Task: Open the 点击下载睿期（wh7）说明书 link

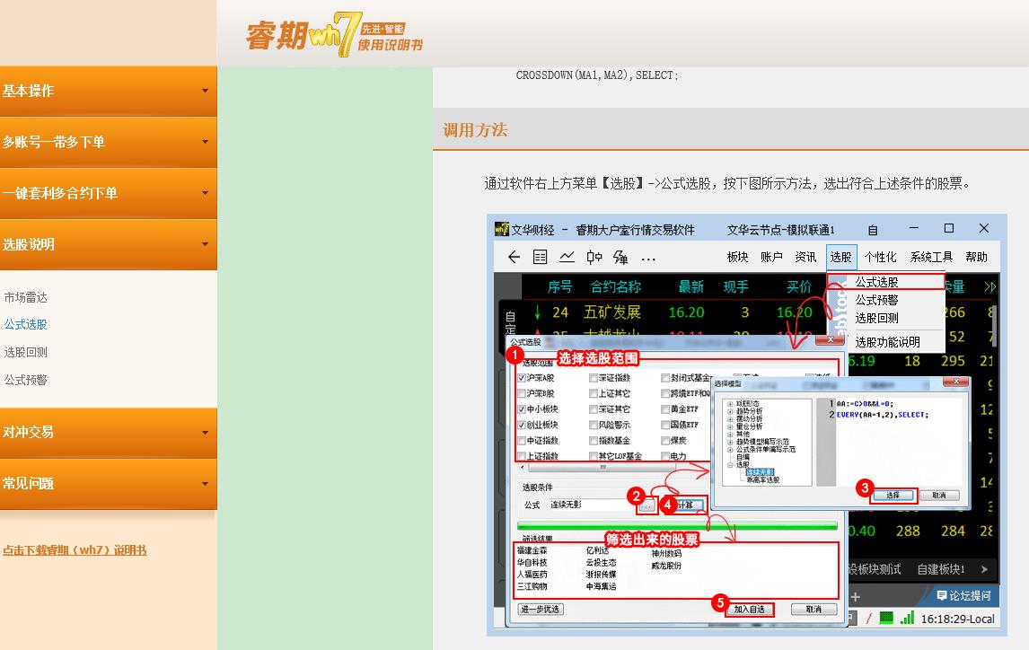Action: (75, 550)
